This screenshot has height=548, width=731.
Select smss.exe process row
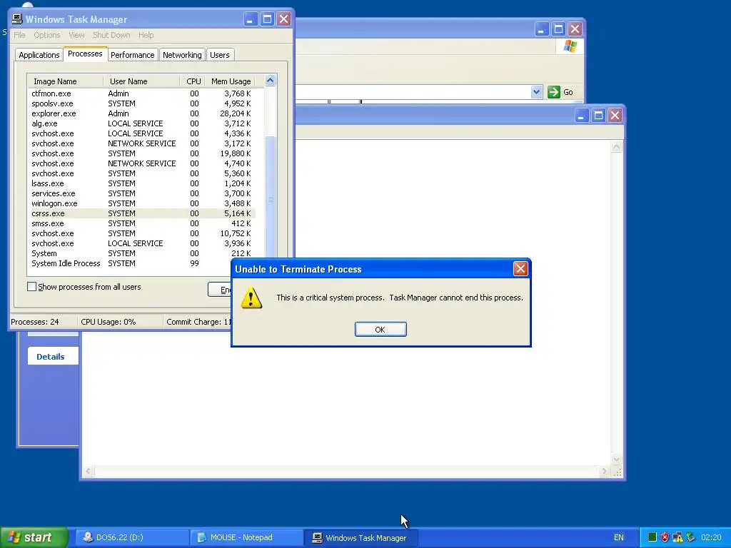(141, 223)
